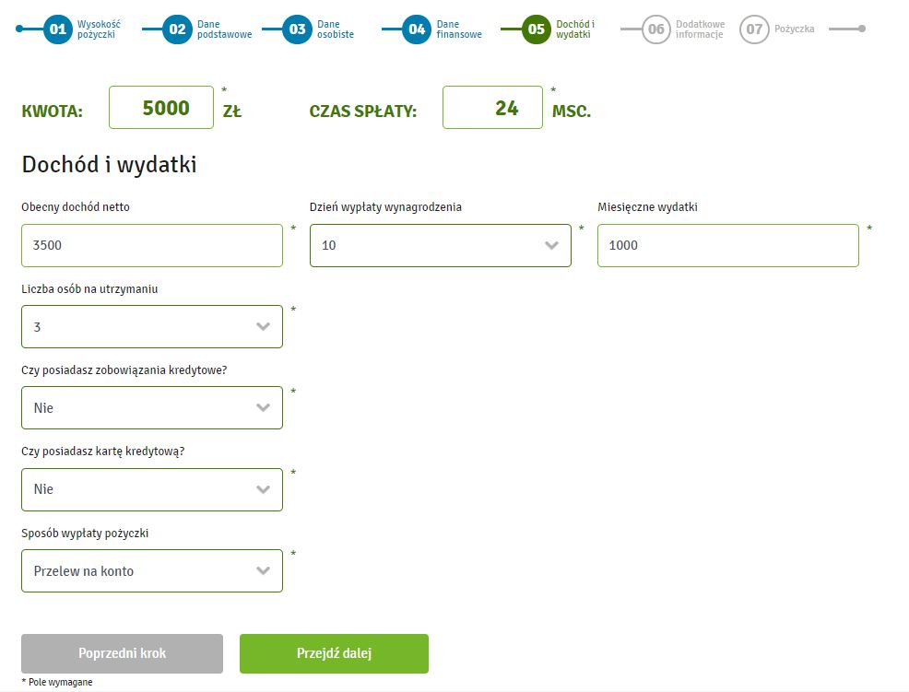Focus the Obecny dochód netto field
The image size is (909, 692).
(x=152, y=245)
